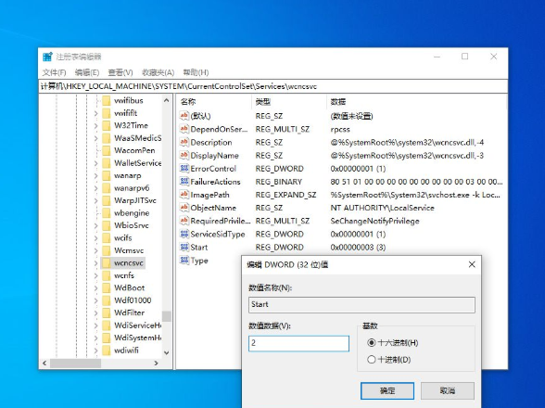Click the string icon of the (默认) value
The height and width of the screenshot is (408, 545).
(184, 116)
